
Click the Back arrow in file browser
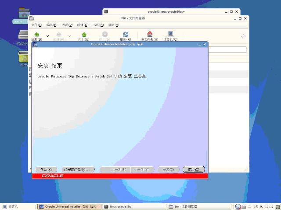pos(37,36)
